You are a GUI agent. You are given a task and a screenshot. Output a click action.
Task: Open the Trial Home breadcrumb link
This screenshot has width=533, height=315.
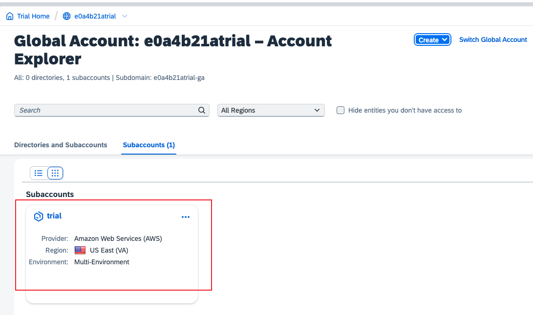click(33, 16)
